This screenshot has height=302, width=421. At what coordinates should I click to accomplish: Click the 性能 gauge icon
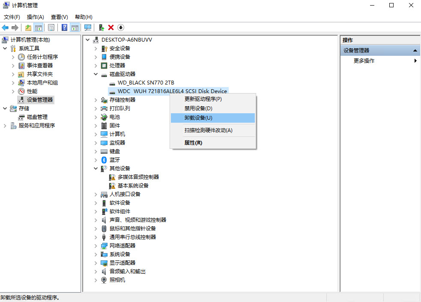[x=21, y=91]
